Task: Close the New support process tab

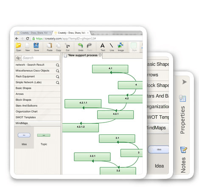Action: [100, 55]
